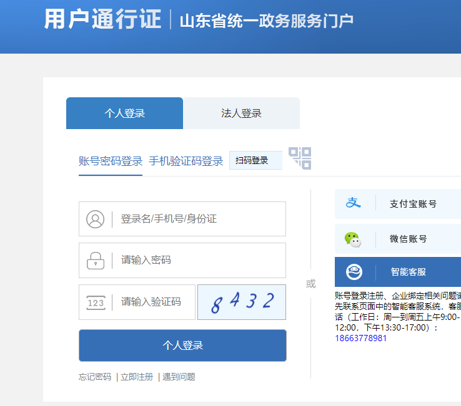Click the Alipay logo icon
The width and height of the screenshot is (461, 406).
click(x=354, y=203)
